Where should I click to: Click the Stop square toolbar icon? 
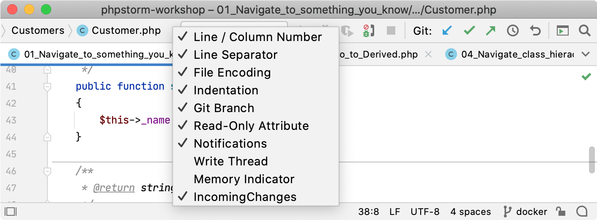click(x=391, y=30)
